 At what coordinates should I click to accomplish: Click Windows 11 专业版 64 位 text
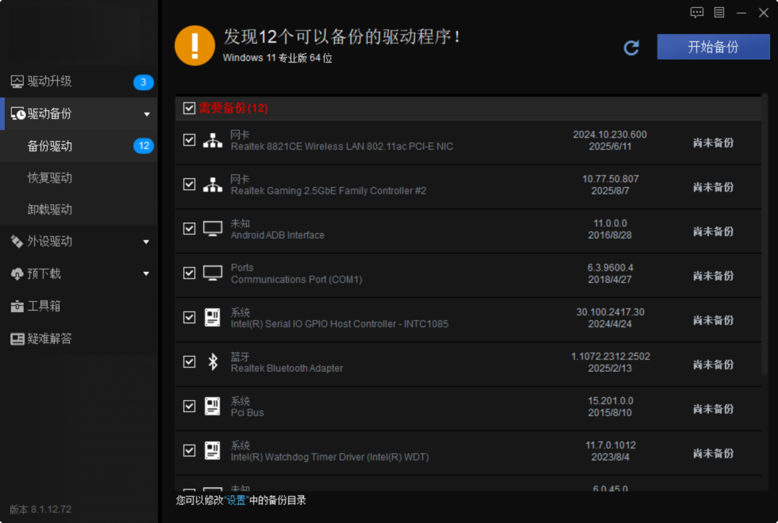pyautogui.click(x=277, y=58)
